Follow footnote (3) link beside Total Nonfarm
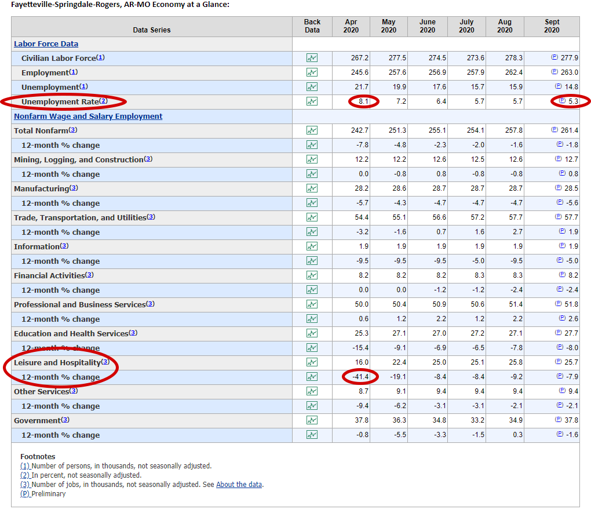This screenshot has width=591, height=509. point(73,130)
